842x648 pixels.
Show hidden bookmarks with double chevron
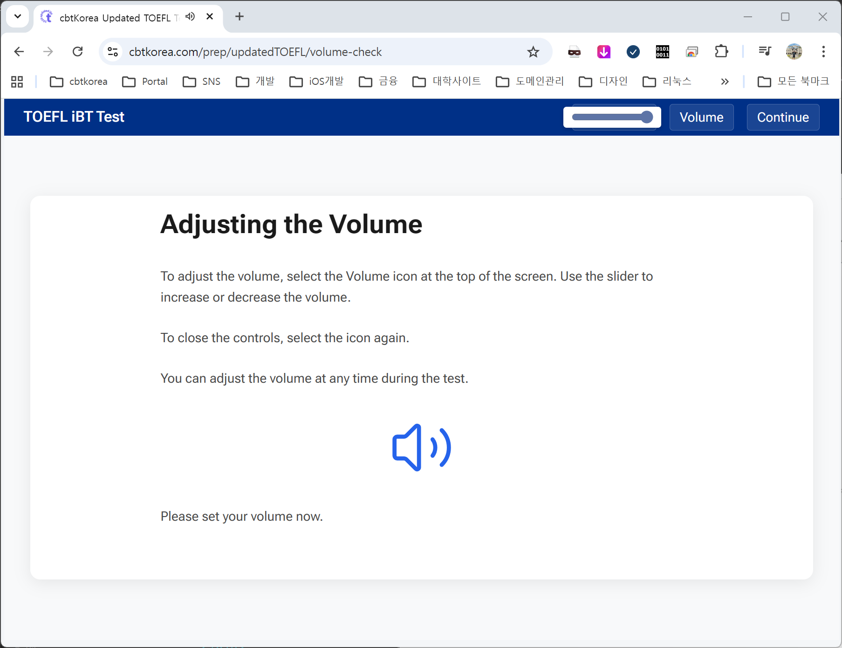725,82
